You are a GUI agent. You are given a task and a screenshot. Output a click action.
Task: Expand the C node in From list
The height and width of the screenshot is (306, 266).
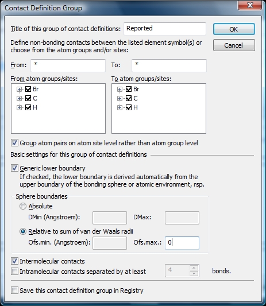(x=19, y=98)
